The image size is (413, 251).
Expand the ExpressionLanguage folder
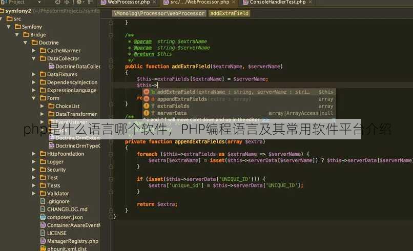[34, 90]
